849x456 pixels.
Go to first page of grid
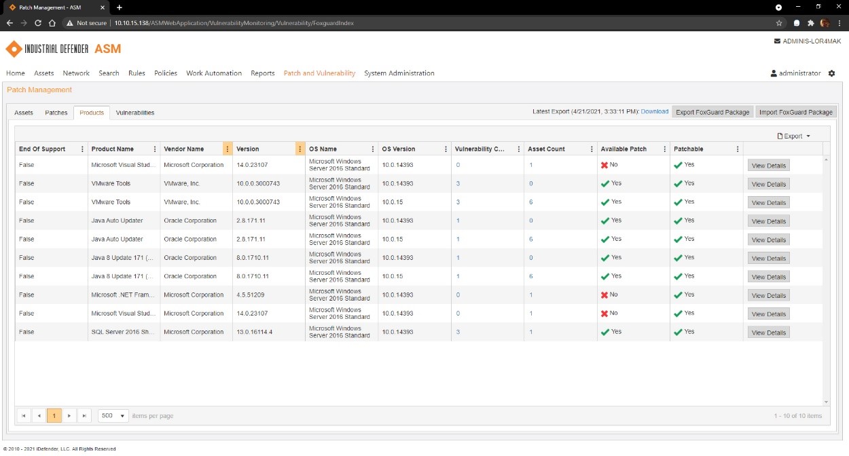(x=24, y=415)
